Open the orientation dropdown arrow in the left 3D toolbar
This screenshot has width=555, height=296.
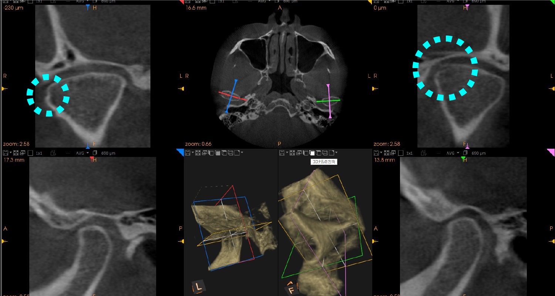[x=242, y=152]
